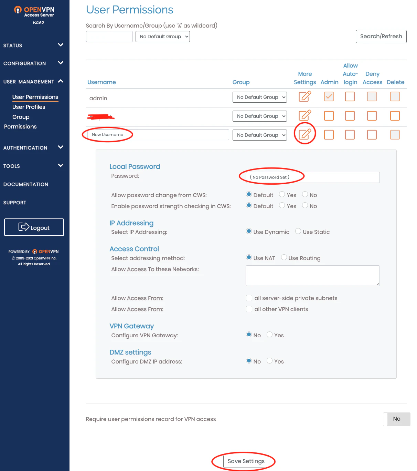Select Yes for password strength checking
417x471 pixels.
282,205
